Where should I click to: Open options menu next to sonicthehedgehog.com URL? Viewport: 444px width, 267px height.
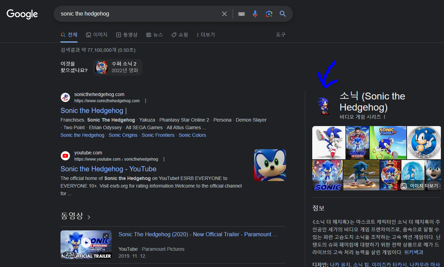pyautogui.click(x=146, y=101)
